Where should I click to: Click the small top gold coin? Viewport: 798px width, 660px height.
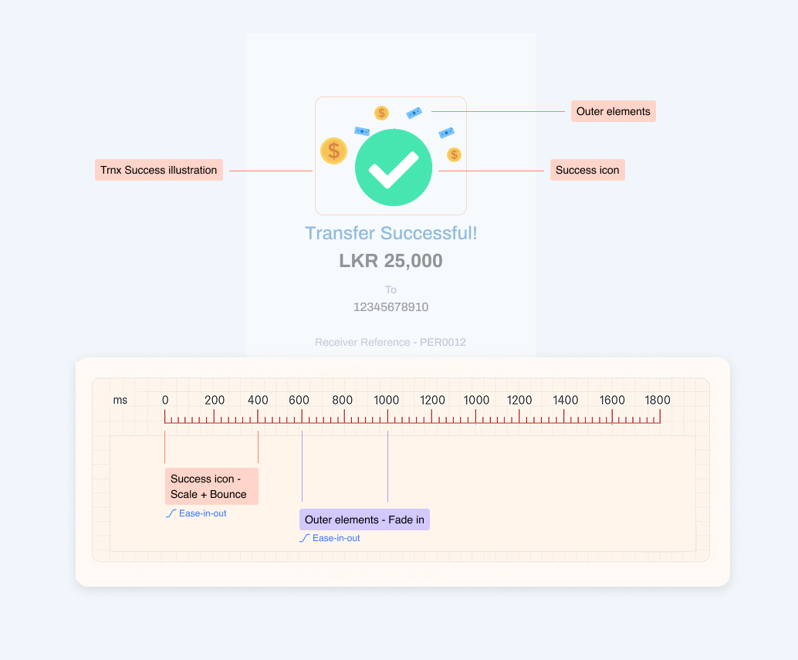click(x=381, y=113)
